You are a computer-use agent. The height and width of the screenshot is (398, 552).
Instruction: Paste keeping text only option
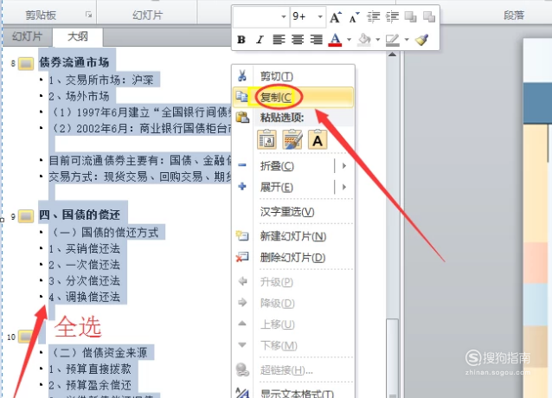click(318, 139)
